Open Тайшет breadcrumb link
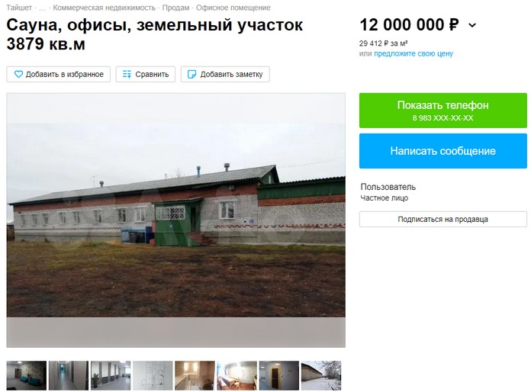The width and height of the screenshot is (531, 392). 19,8
